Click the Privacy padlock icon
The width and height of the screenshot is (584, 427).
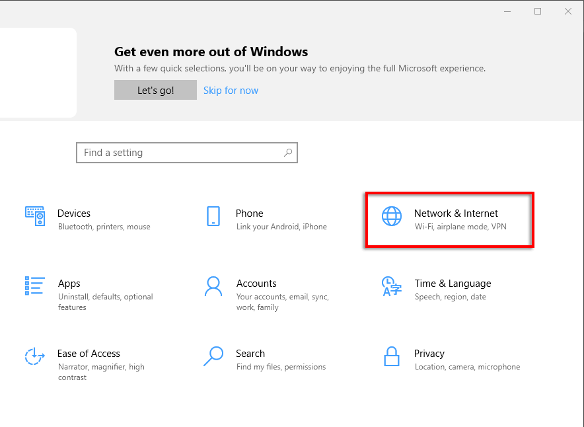click(x=392, y=356)
